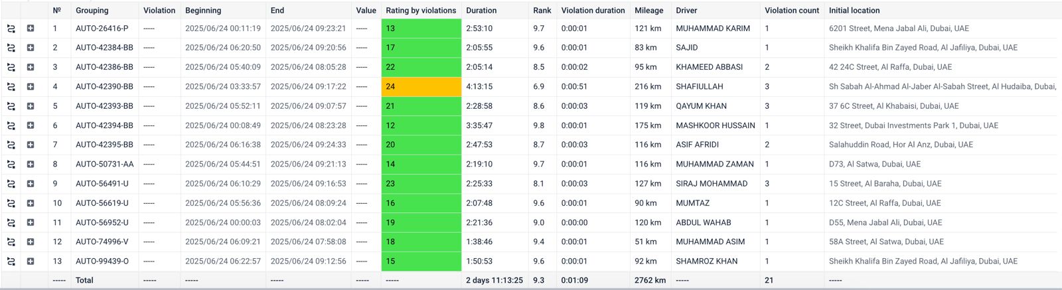Open the track icon for AUTO-50731-AA
The height and width of the screenshot is (290, 1062).
pyautogui.click(x=11, y=165)
